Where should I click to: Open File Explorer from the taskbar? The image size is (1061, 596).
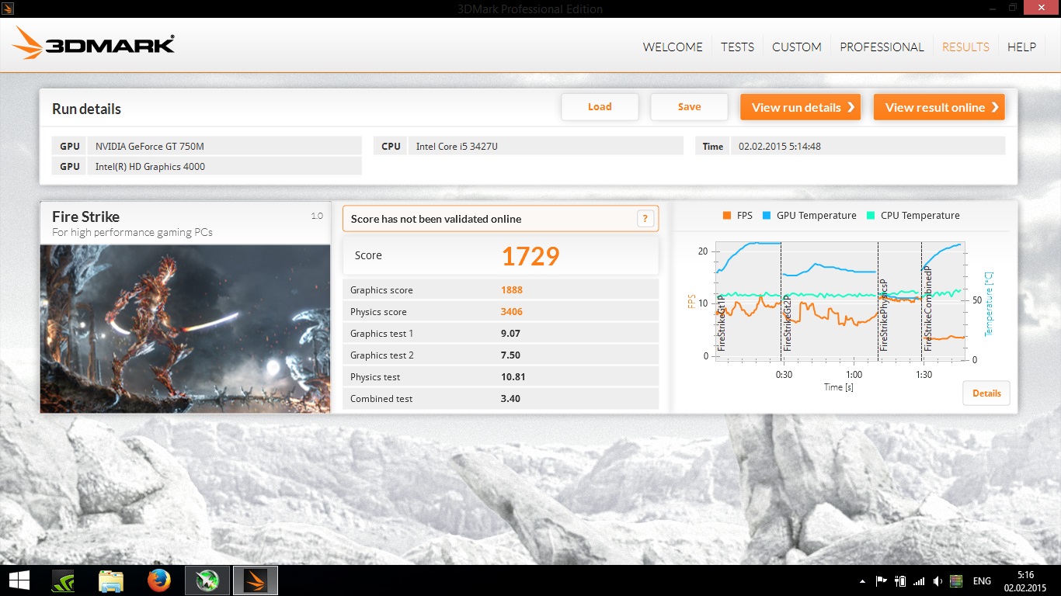pyautogui.click(x=111, y=580)
